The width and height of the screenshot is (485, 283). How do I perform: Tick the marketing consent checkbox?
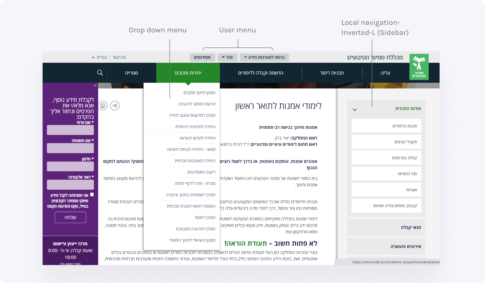tap(92, 194)
